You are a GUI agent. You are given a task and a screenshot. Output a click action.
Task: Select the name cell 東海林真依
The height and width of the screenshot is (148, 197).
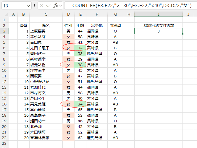(x=46, y=138)
